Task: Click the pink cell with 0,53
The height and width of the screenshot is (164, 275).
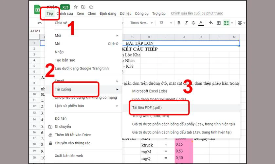Action: point(184,151)
